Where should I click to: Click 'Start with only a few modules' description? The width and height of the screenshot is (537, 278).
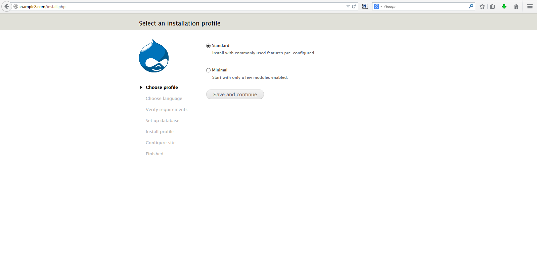[250, 77]
